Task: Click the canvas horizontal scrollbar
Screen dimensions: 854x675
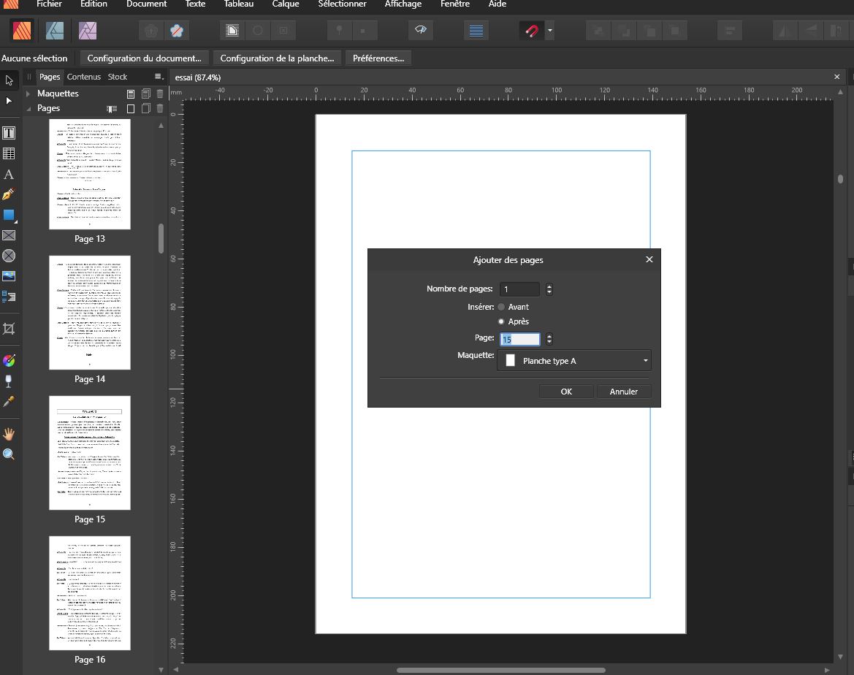Action: tap(501, 670)
